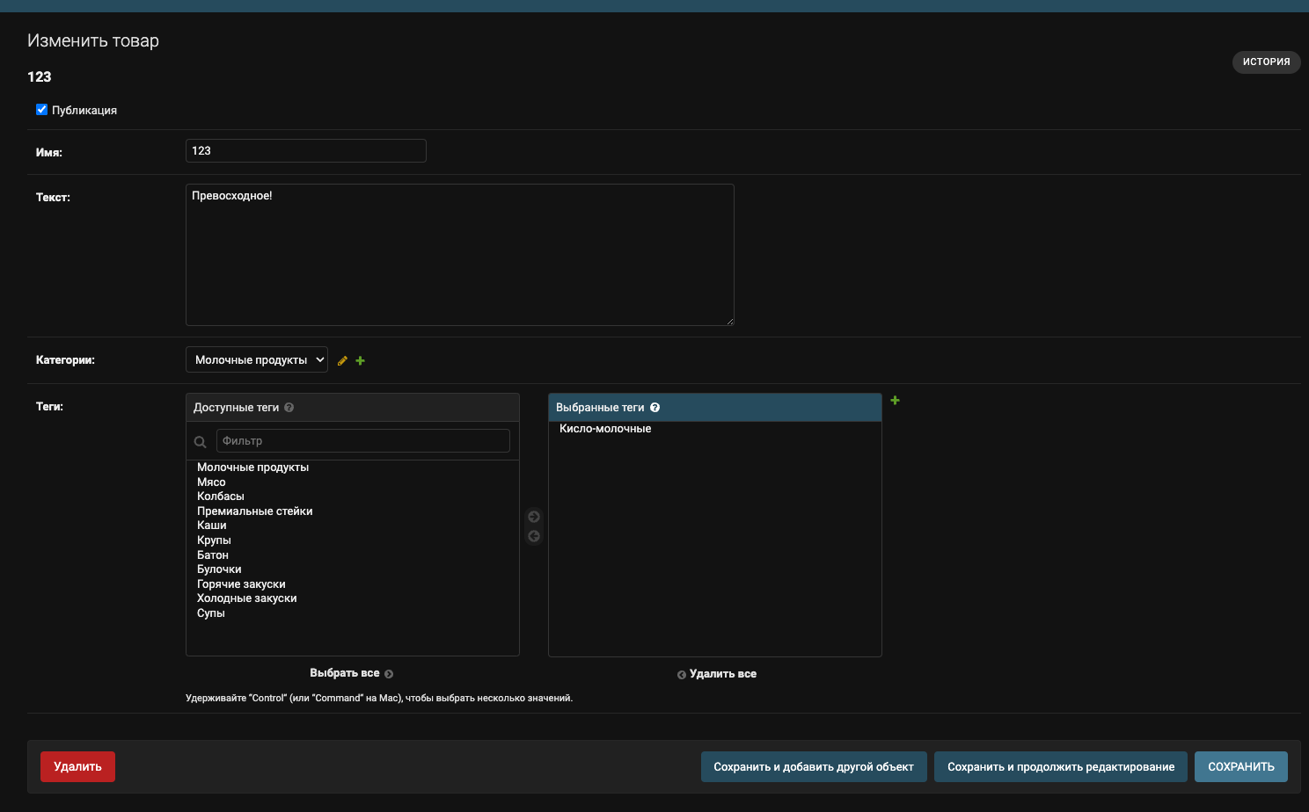This screenshot has width=1309, height=812.
Task: Click Сохранить и продолжить редактирование
Action: (1060, 766)
